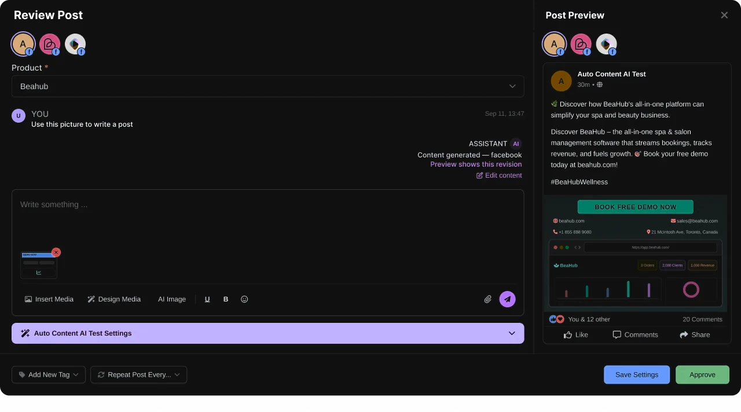Click 'Content generated — facebook' text
This screenshot has width=741, height=412.
click(469, 155)
